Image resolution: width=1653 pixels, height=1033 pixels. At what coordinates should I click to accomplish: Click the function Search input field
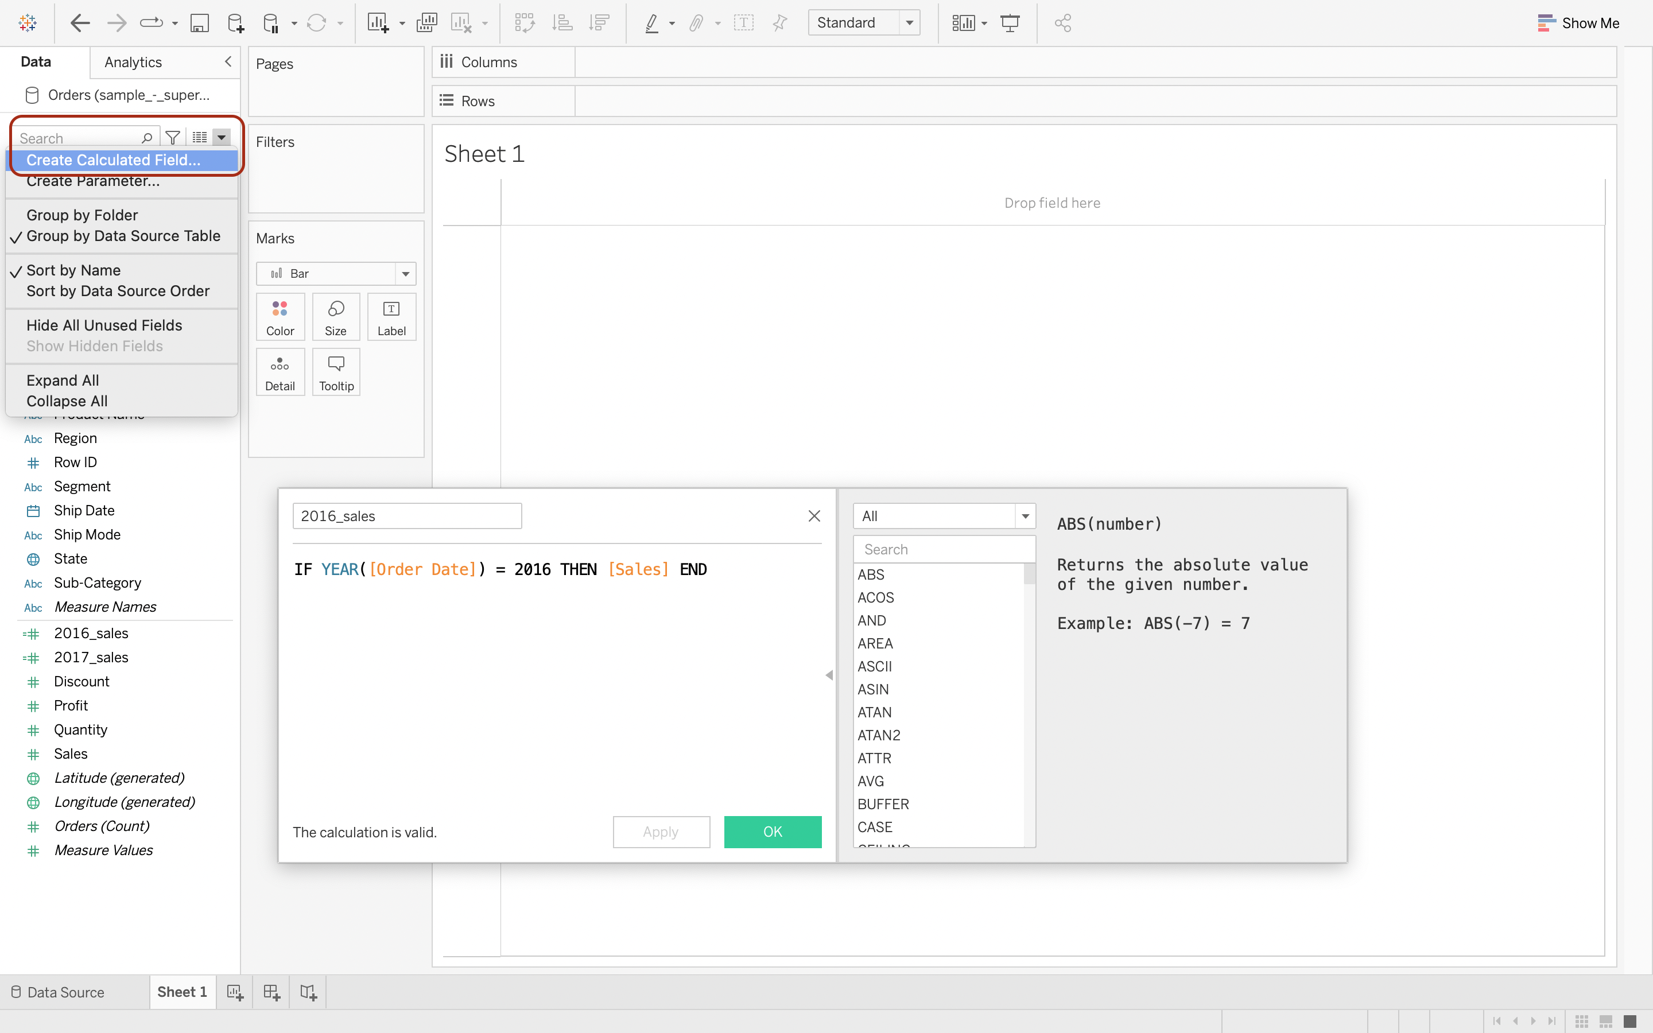point(944,549)
